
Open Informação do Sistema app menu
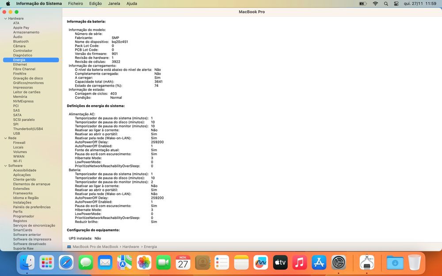[x=39, y=4]
